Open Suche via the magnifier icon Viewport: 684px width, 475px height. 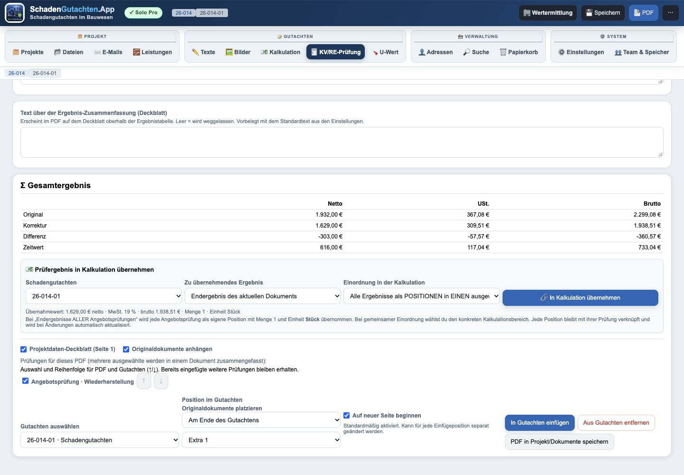467,52
